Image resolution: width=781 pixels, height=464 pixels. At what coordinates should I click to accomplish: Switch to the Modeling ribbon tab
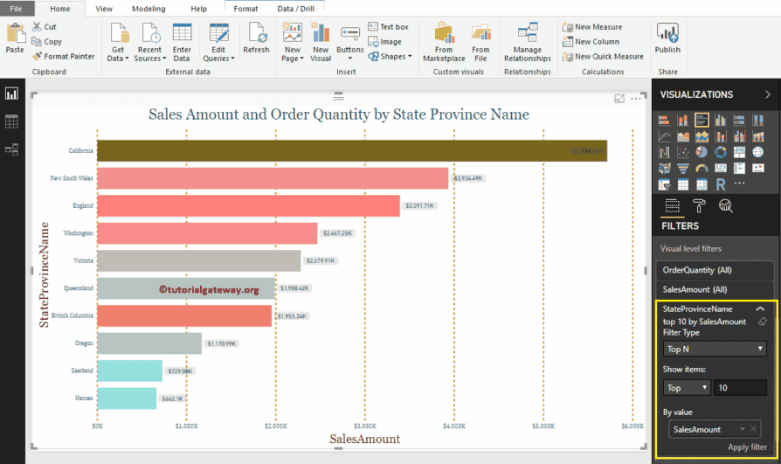pyautogui.click(x=149, y=9)
